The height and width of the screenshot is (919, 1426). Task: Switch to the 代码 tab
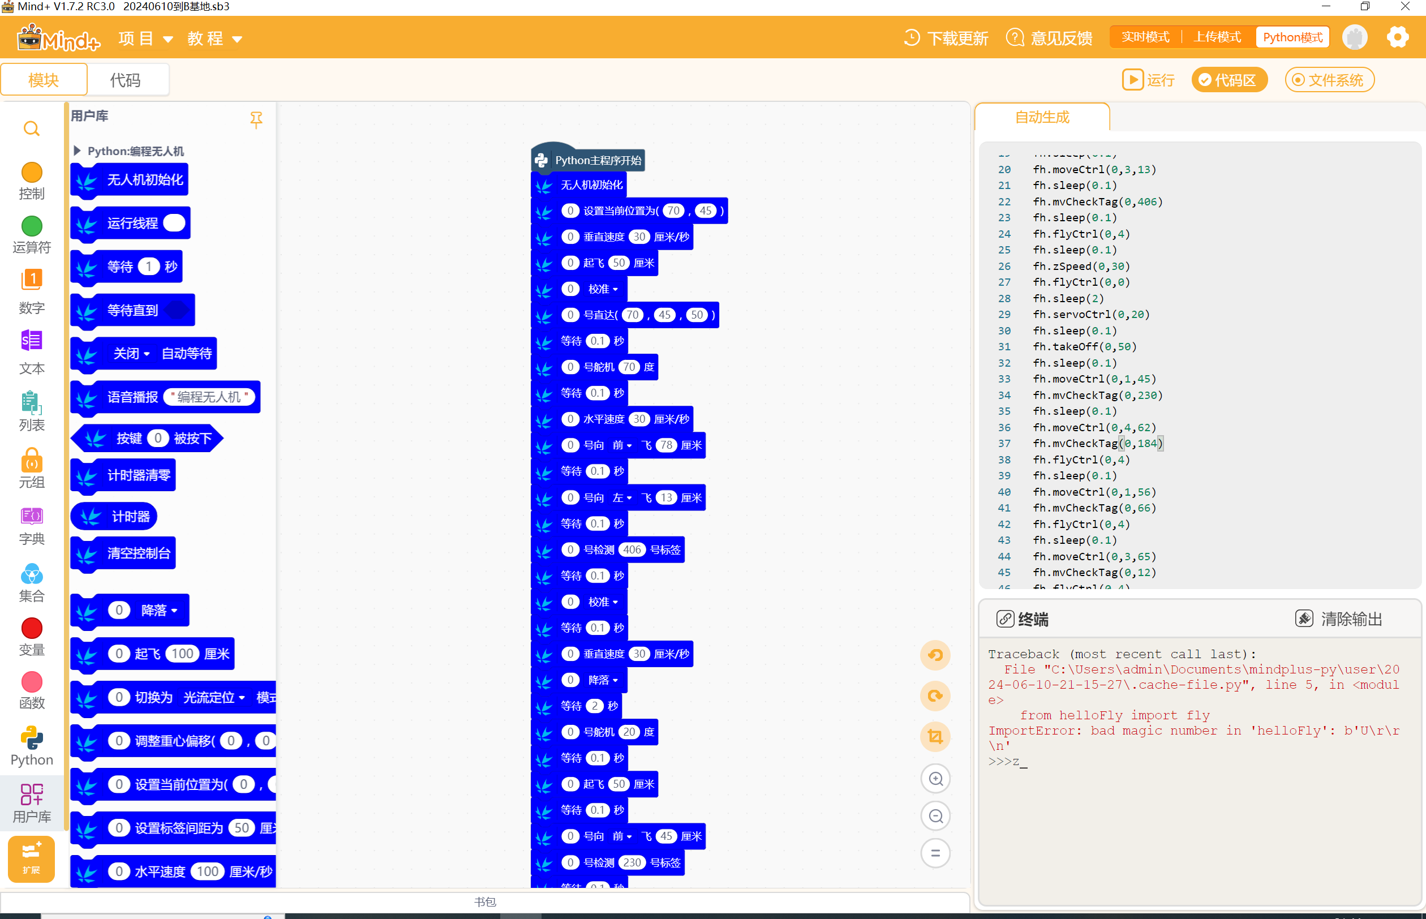[x=126, y=79]
